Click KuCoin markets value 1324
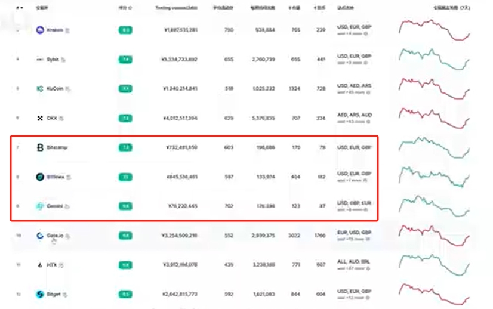493x309 pixels. 294,89
